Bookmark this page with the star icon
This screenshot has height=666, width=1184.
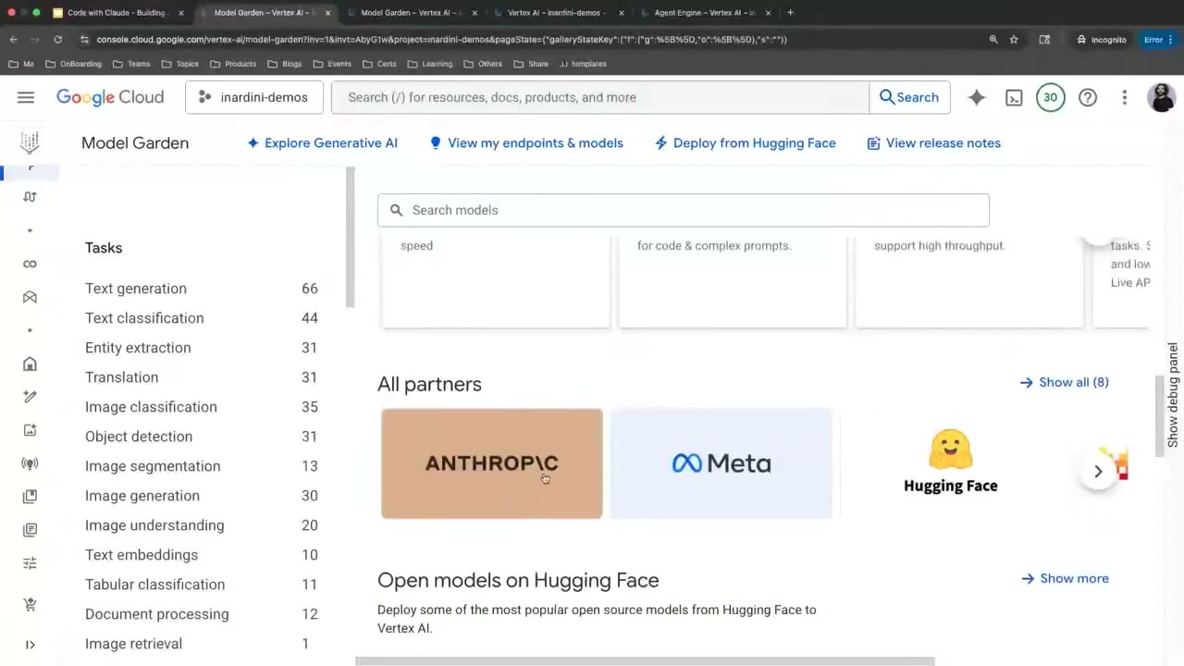tap(1014, 40)
